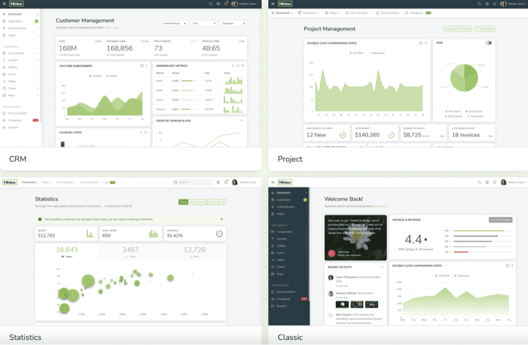Click the 5.0 rating bar in Ratings card
Viewport: 528px width, 345px height.
(483, 231)
